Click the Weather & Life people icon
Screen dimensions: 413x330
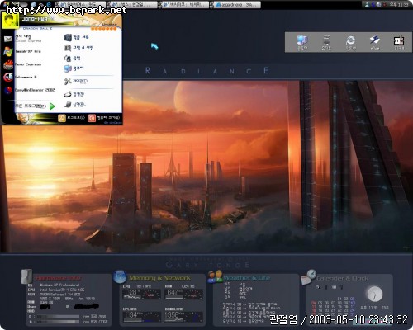215,276
